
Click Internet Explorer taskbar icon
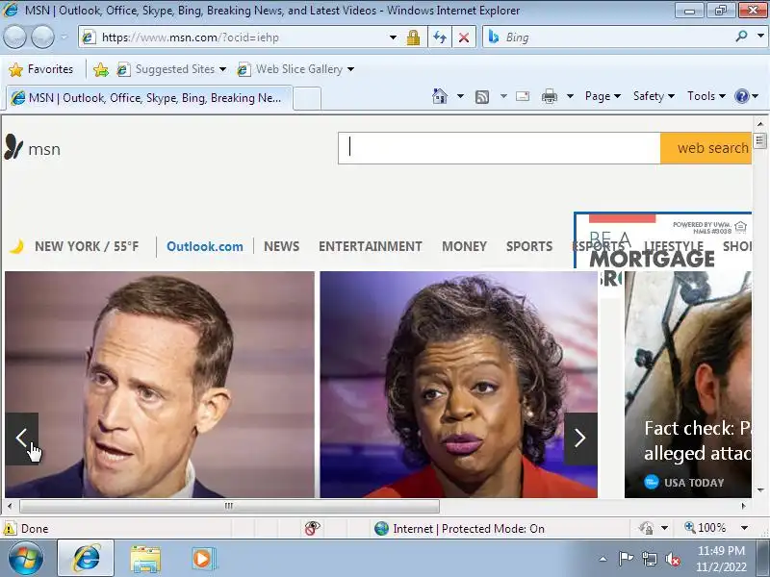pos(86,559)
